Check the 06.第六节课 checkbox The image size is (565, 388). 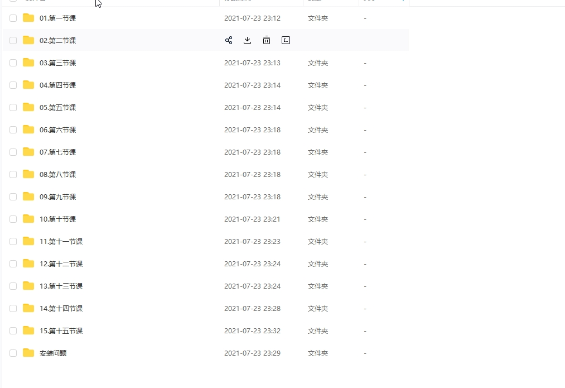[x=13, y=130]
